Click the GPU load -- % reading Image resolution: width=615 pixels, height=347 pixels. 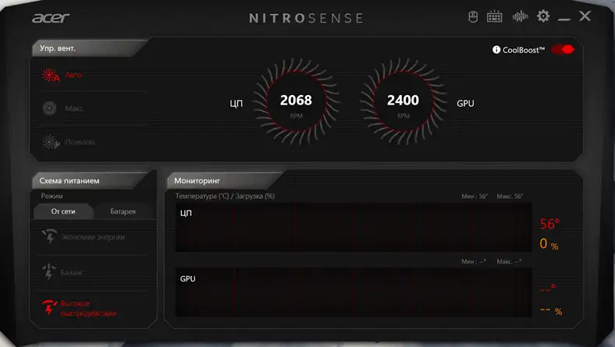pyautogui.click(x=551, y=310)
